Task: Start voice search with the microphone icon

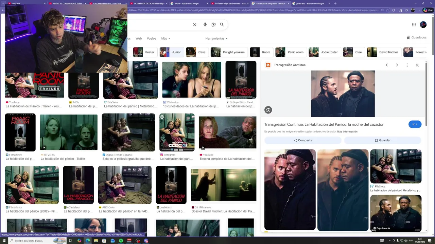Action: (x=205, y=24)
